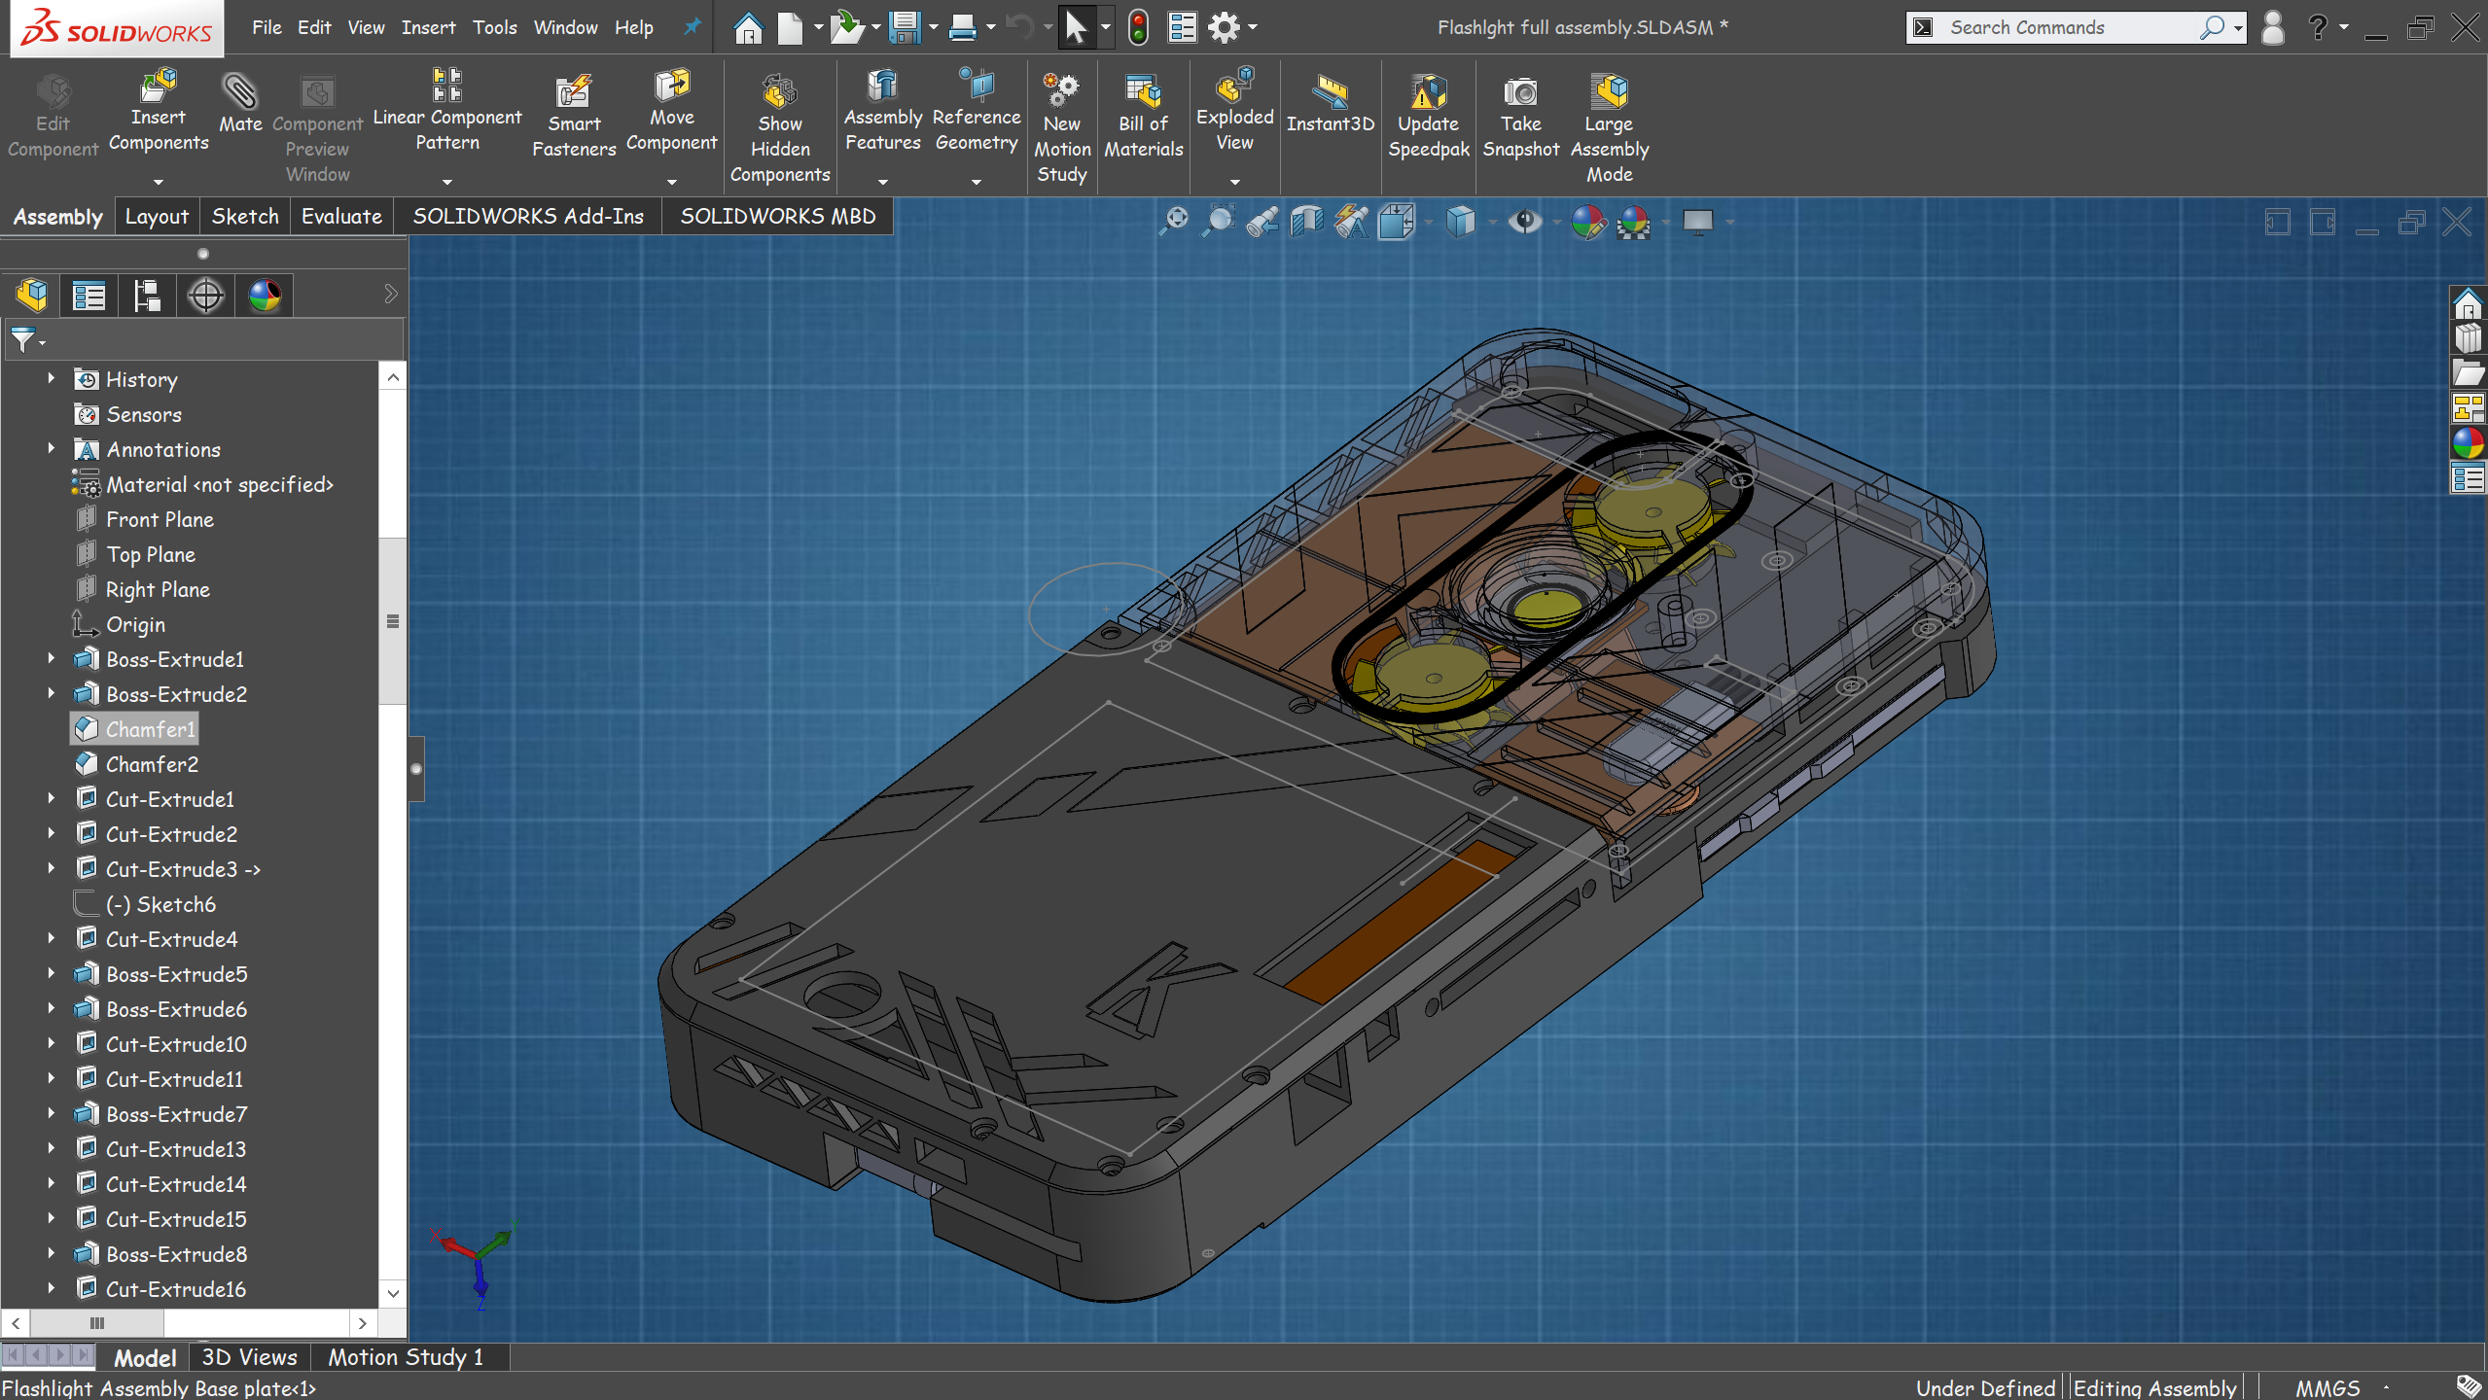Open Bill of Materials tool

click(1143, 116)
